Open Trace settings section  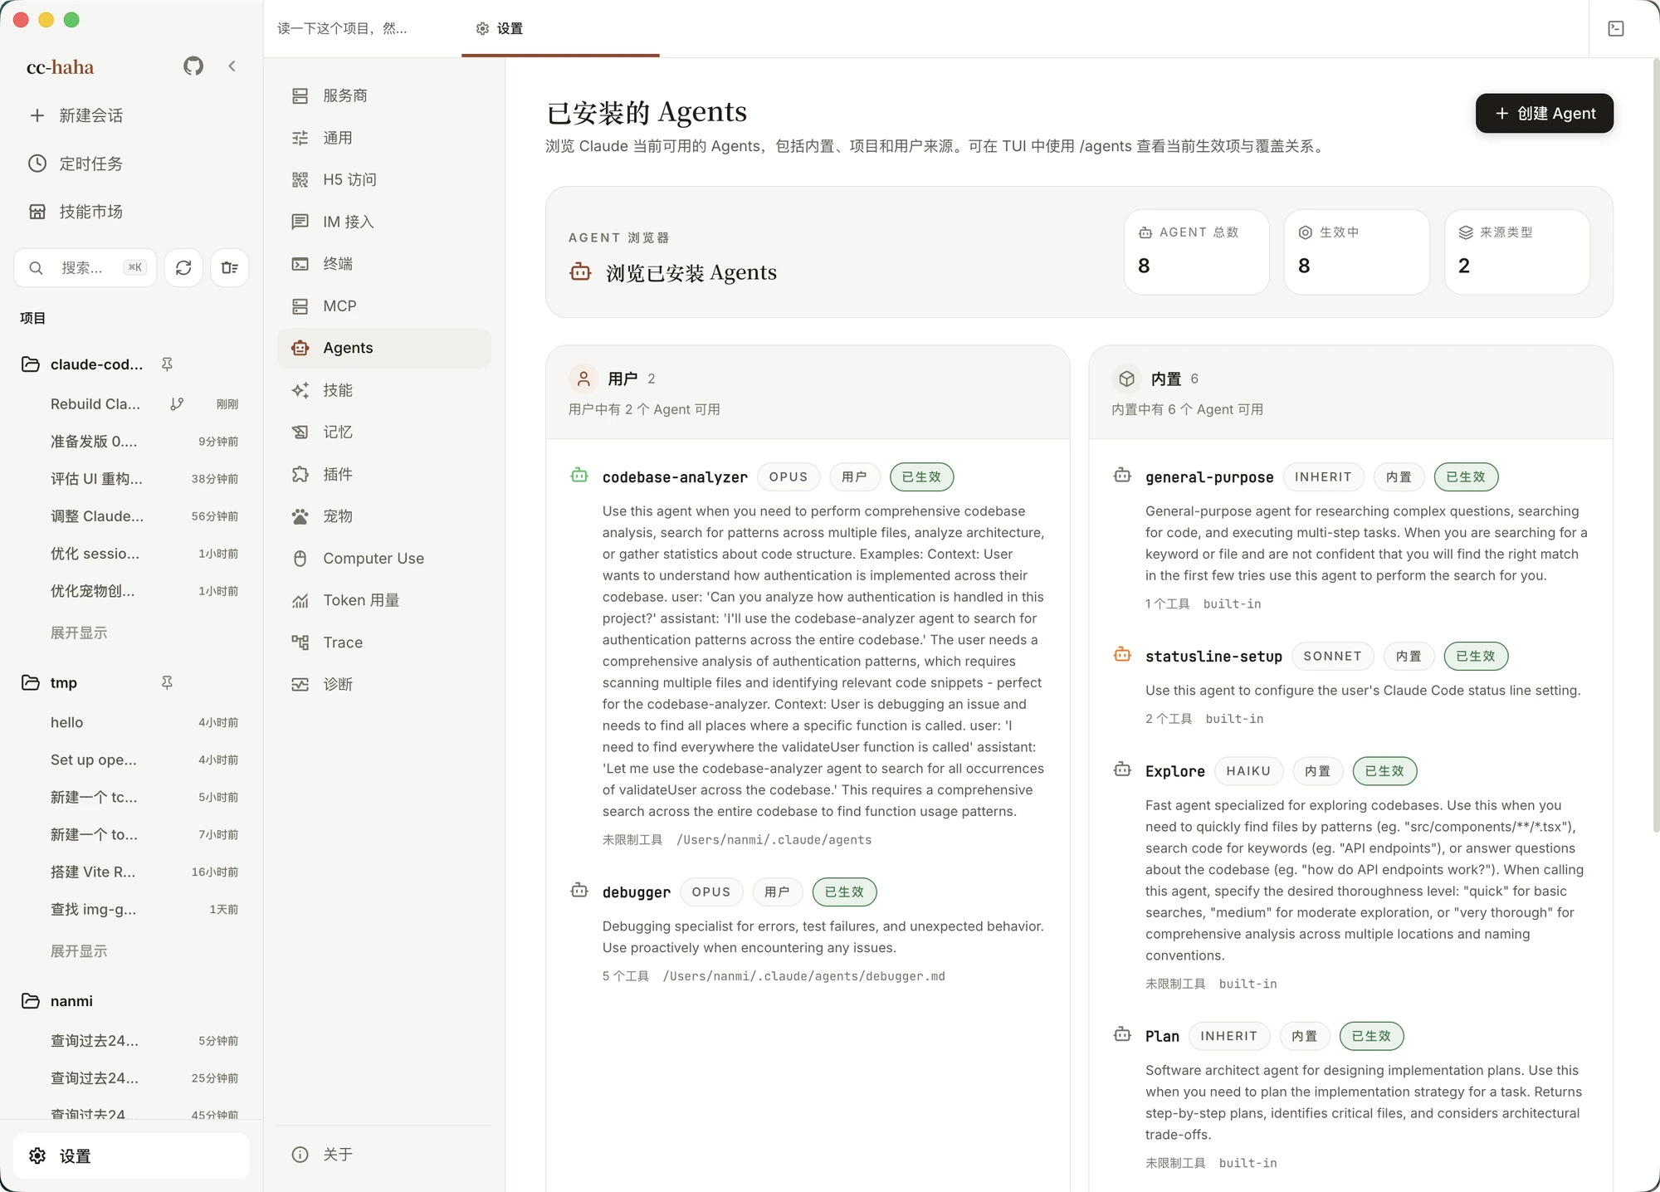[383, 642]
